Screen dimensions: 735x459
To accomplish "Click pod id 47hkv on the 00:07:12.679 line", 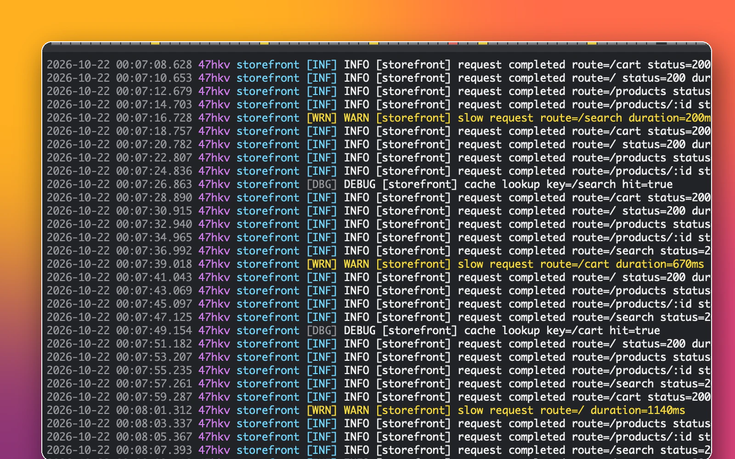I will pyautogui.click(x=214, y=91).
